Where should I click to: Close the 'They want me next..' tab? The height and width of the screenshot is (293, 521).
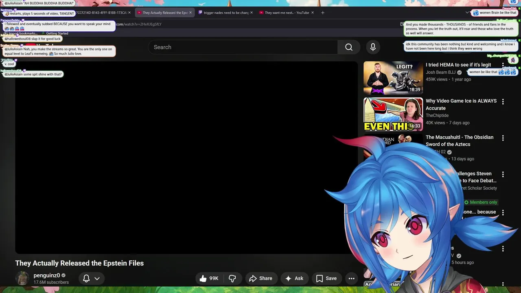tap(312, 13)
